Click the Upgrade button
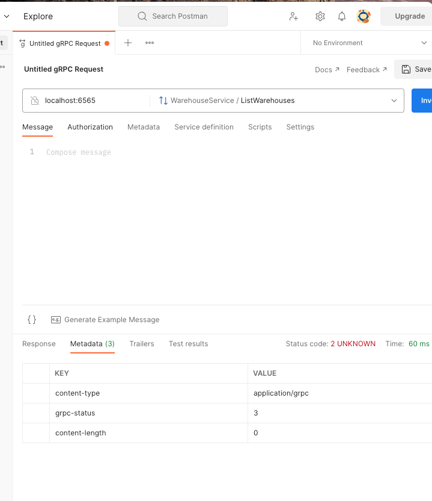432x501 pixels. pos(407,16)
